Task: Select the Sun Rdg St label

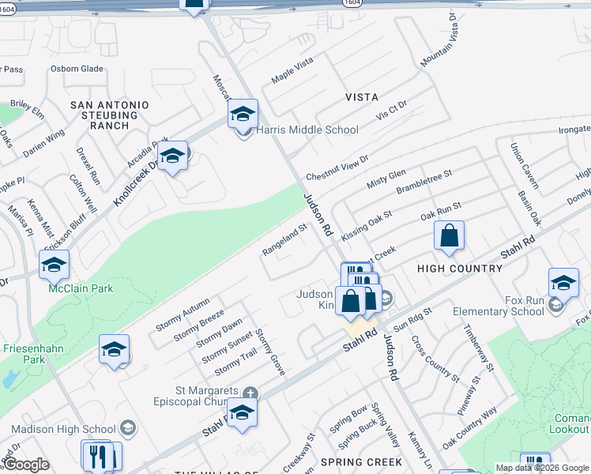Action: click(x=412, y=320)
